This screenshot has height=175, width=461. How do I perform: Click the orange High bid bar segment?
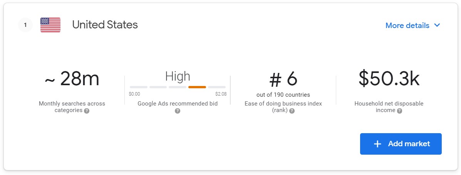[x=197, y=87]
